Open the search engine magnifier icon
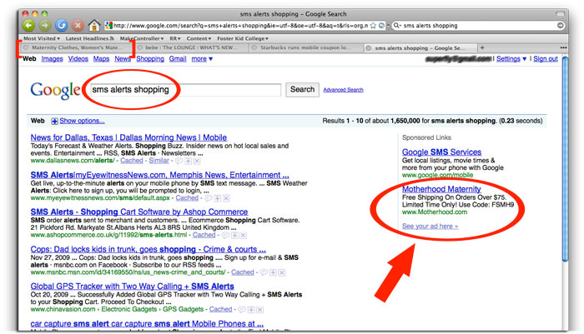Screen dimensions: 584x334 pos(396,25)
